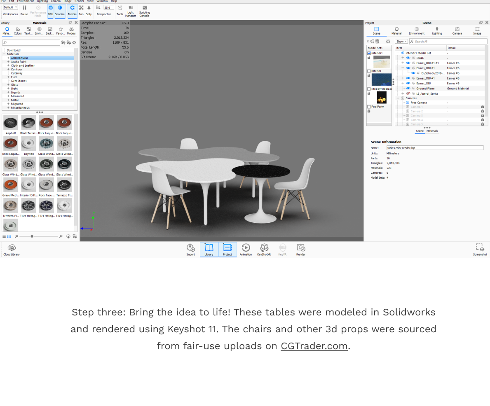This screenshot has height=406, width=490.
Task: Open the Tools menu icon
Action: point(120,11)
